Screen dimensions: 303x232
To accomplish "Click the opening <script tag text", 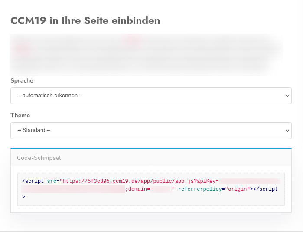I will click(33, 181).
